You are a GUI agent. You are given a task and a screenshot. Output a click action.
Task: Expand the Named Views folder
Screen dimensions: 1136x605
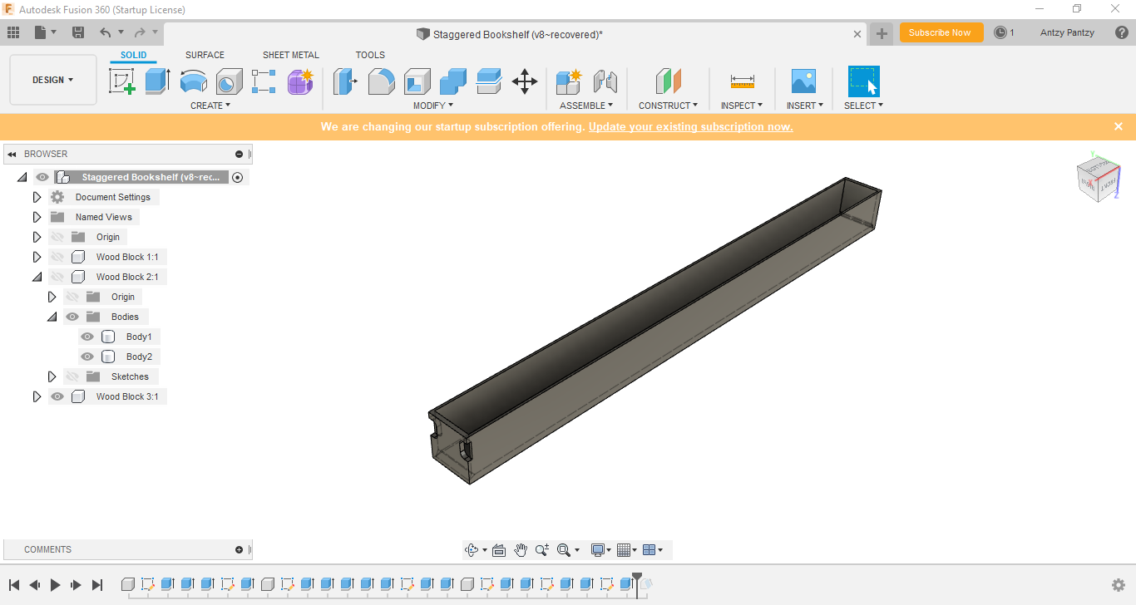[x=37, y=217]
